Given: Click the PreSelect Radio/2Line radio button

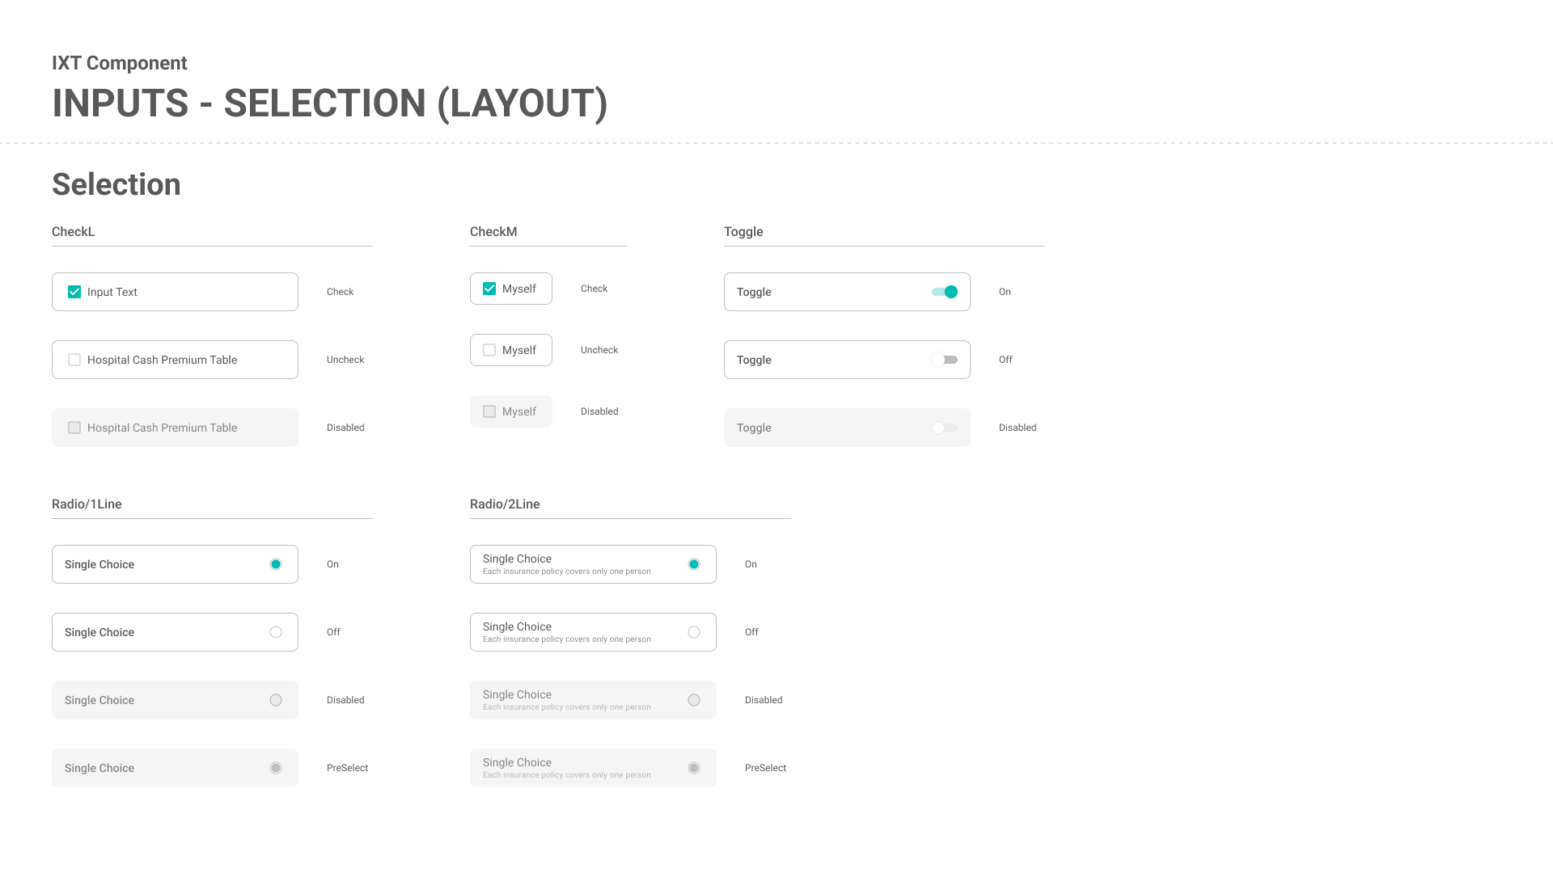Looking at the screenshot, I should tap(694, 768).
